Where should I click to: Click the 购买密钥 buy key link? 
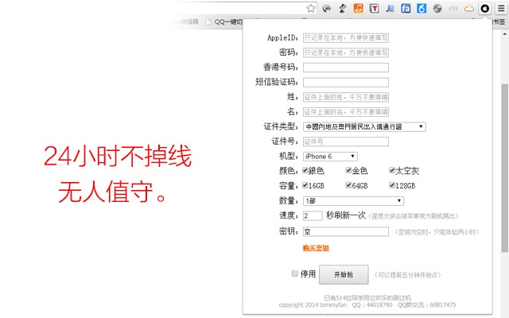[316, 248]
